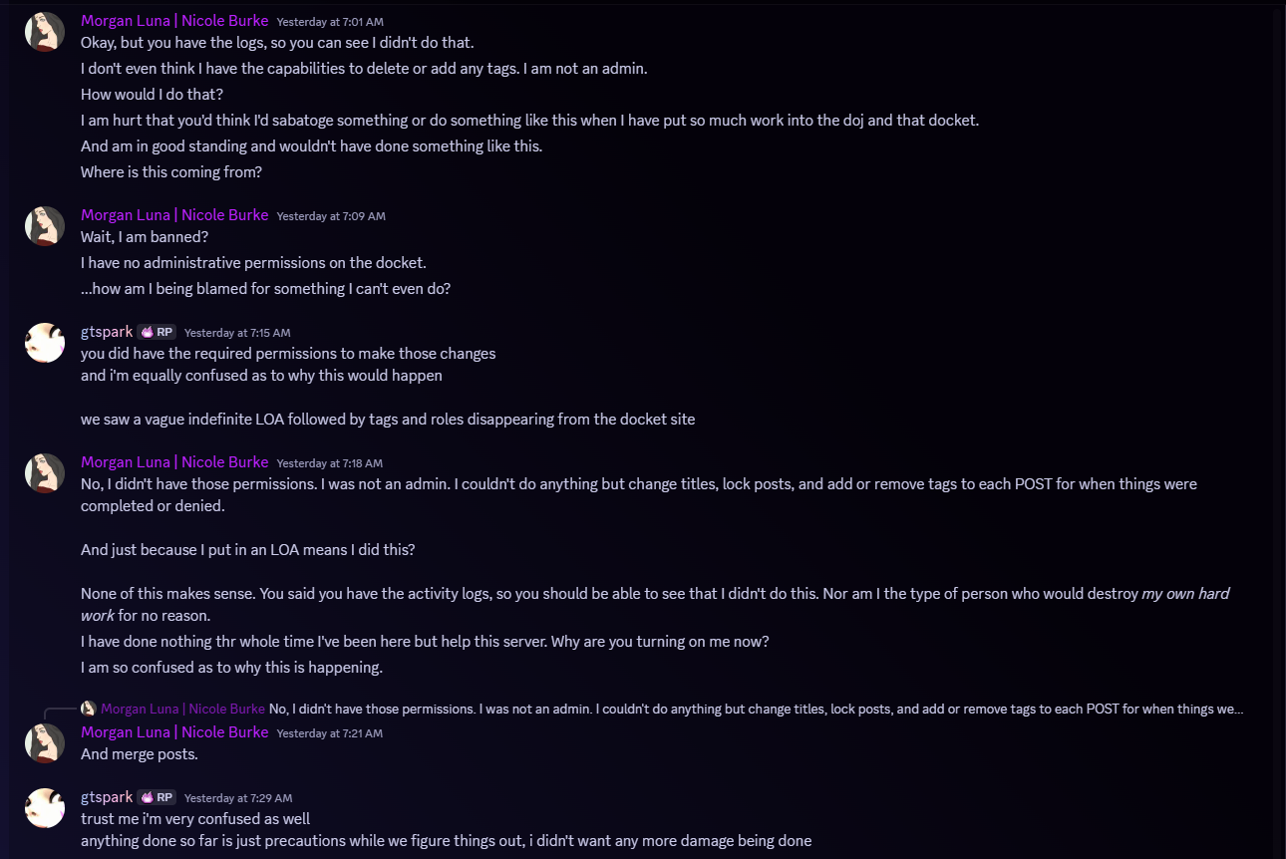Click Morgan Luna's avatar beside "And merge posts."
Screen dimensions: 1286x859
[x=45, y=743]
